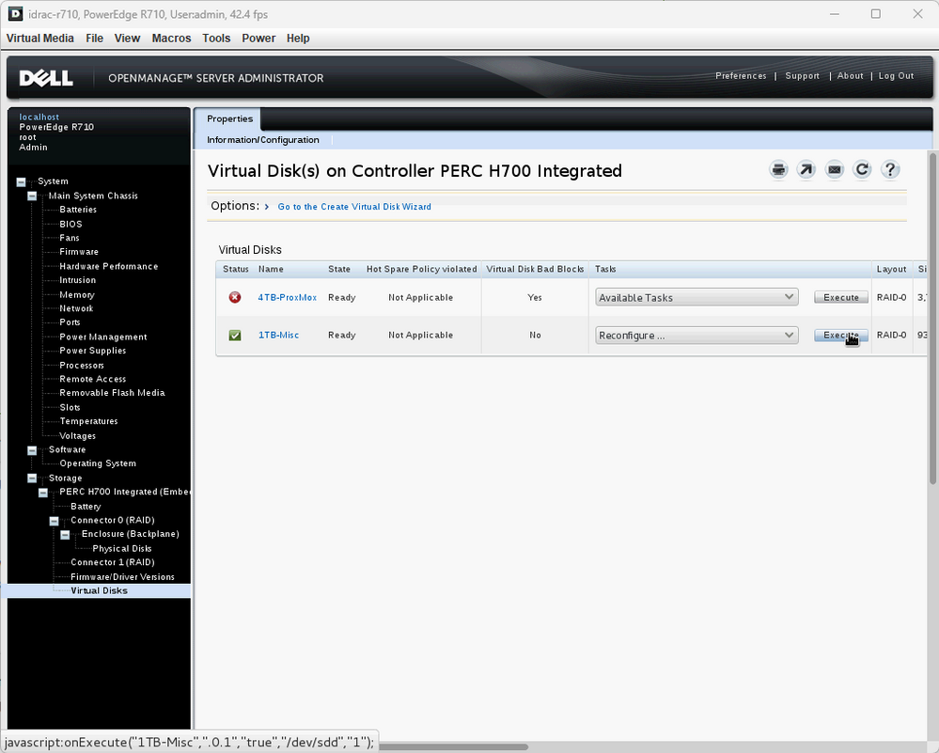The width and height of the screenshot is (939, 753).
Task: Open the About link in the header
Action: tap(851, 75)
